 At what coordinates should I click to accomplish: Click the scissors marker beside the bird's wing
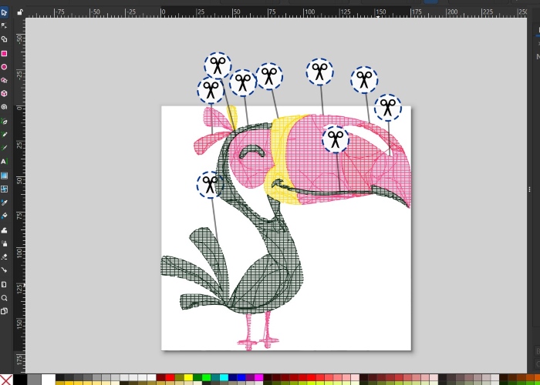(209, 185)
